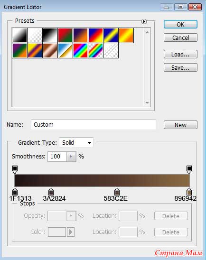Click into the Name text field

click(94, 125)
